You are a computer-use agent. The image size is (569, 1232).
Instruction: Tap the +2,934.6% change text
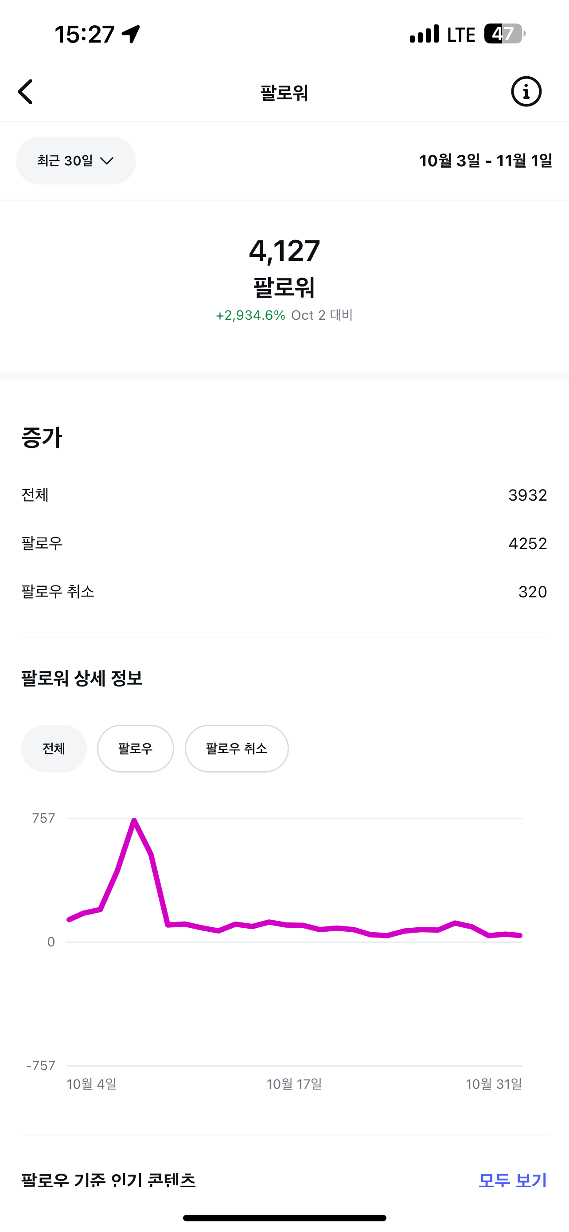click(250, 316)
